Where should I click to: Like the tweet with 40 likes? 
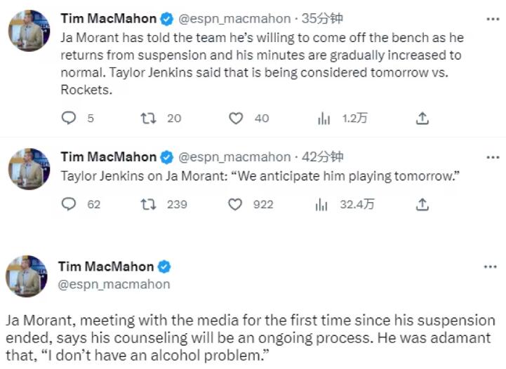236,119
